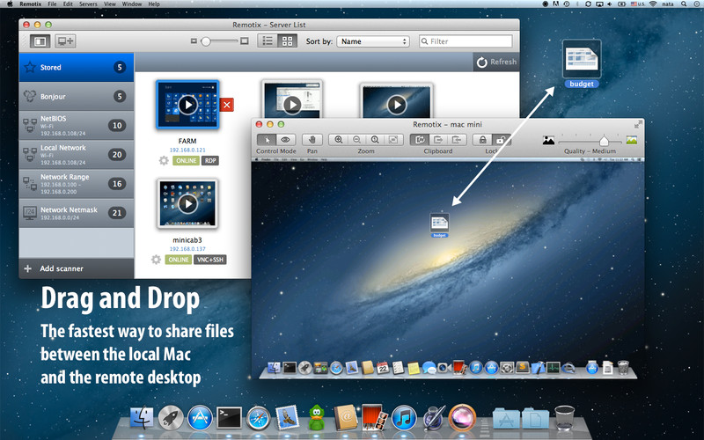Open the gear settings for FARM
Screen dimensions: 704x440
[164, 160]
